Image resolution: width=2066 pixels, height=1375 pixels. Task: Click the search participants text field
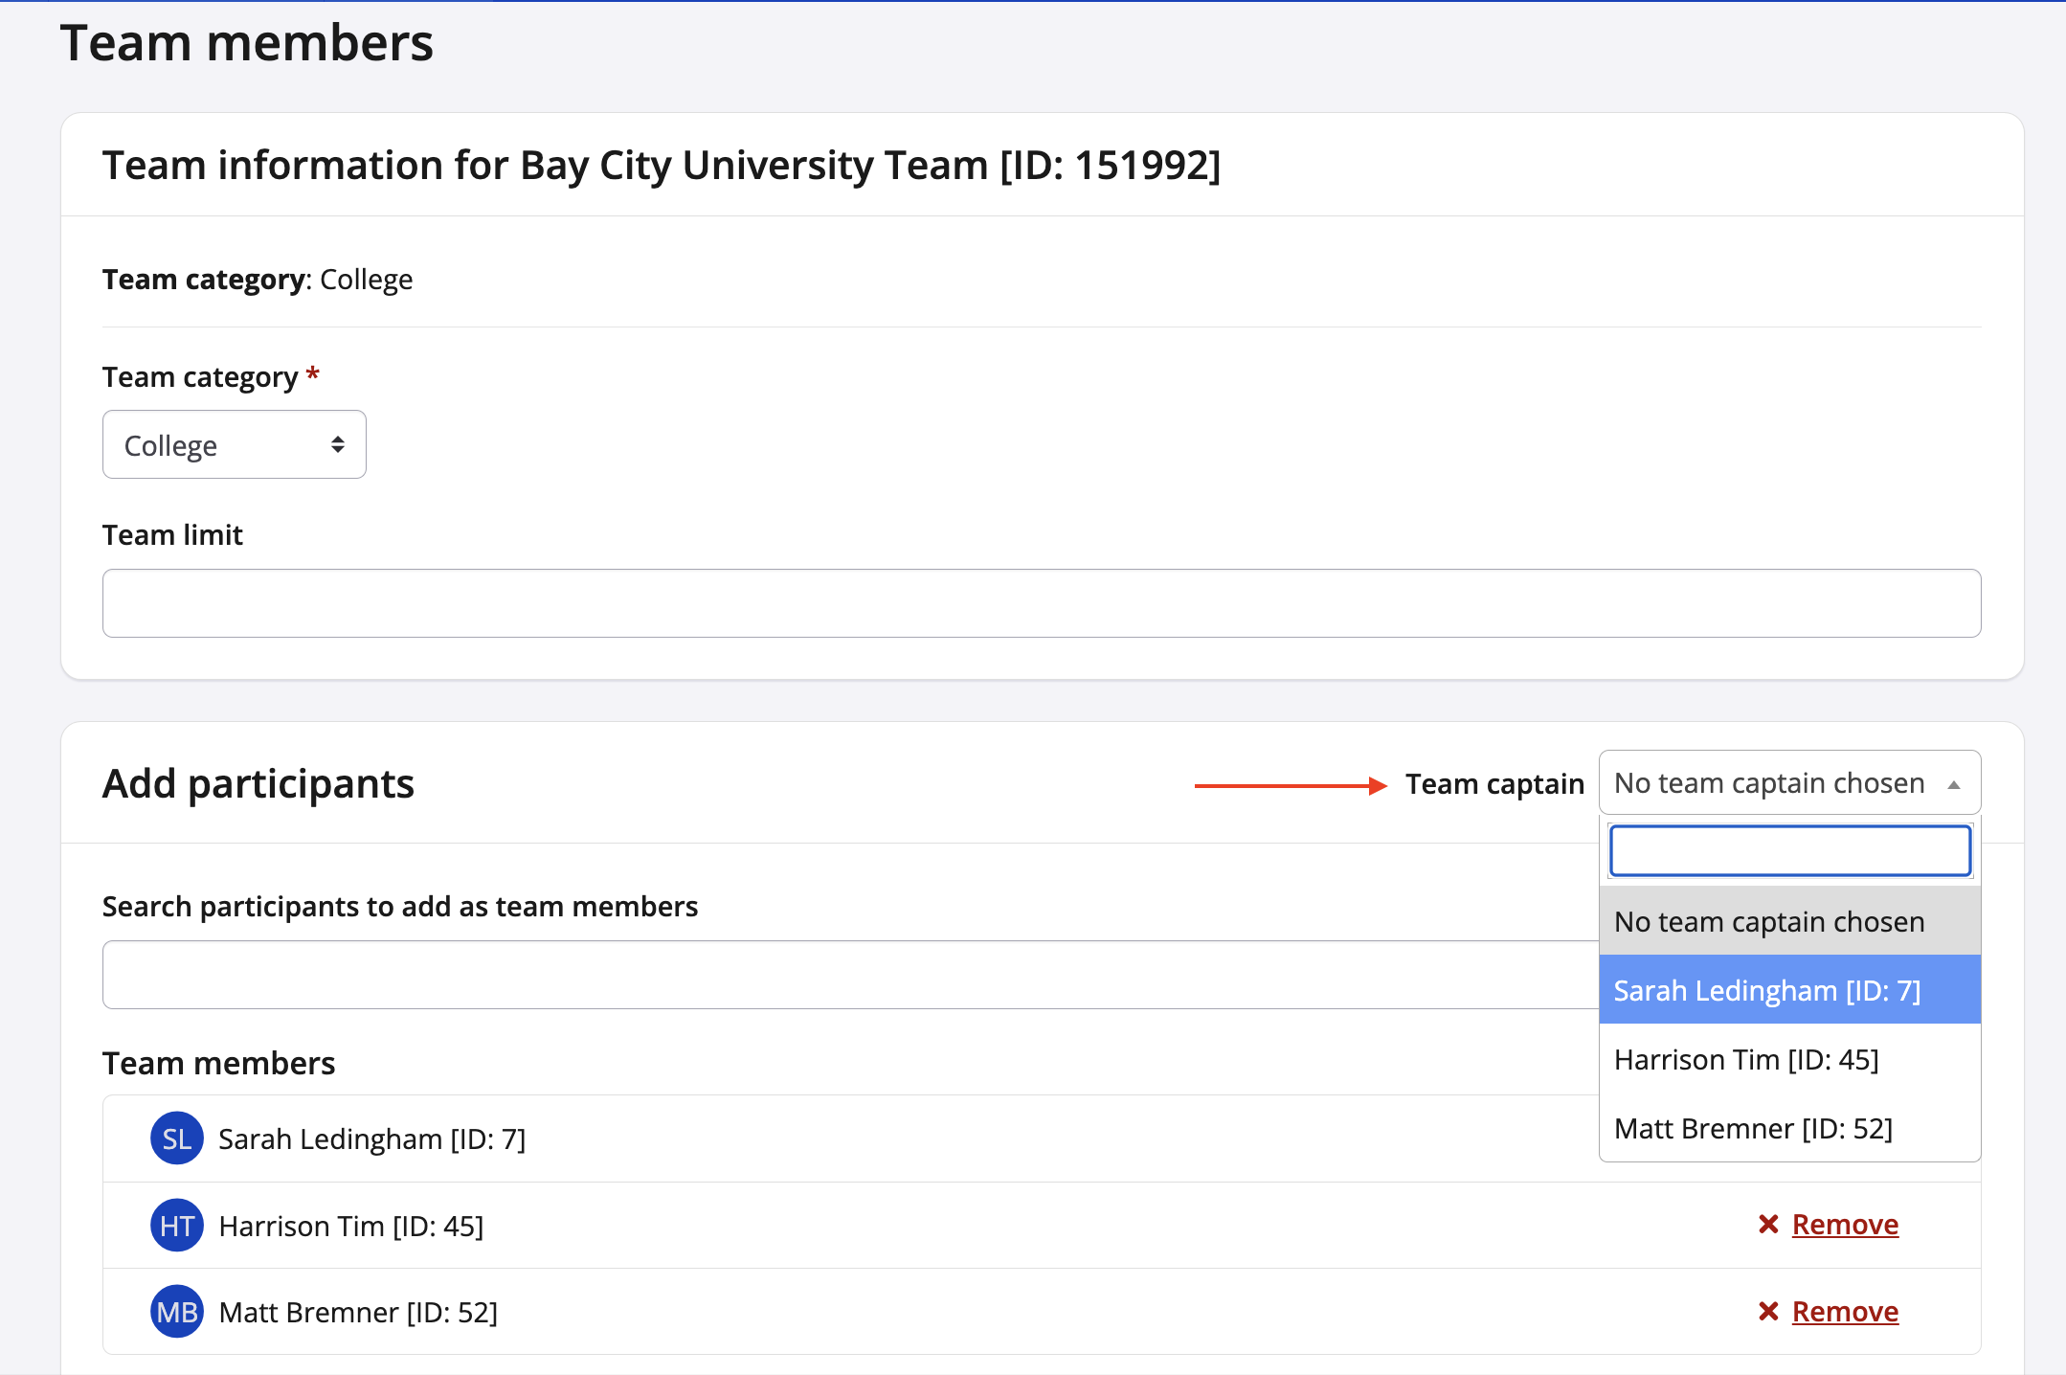click(x=842, y=975)
